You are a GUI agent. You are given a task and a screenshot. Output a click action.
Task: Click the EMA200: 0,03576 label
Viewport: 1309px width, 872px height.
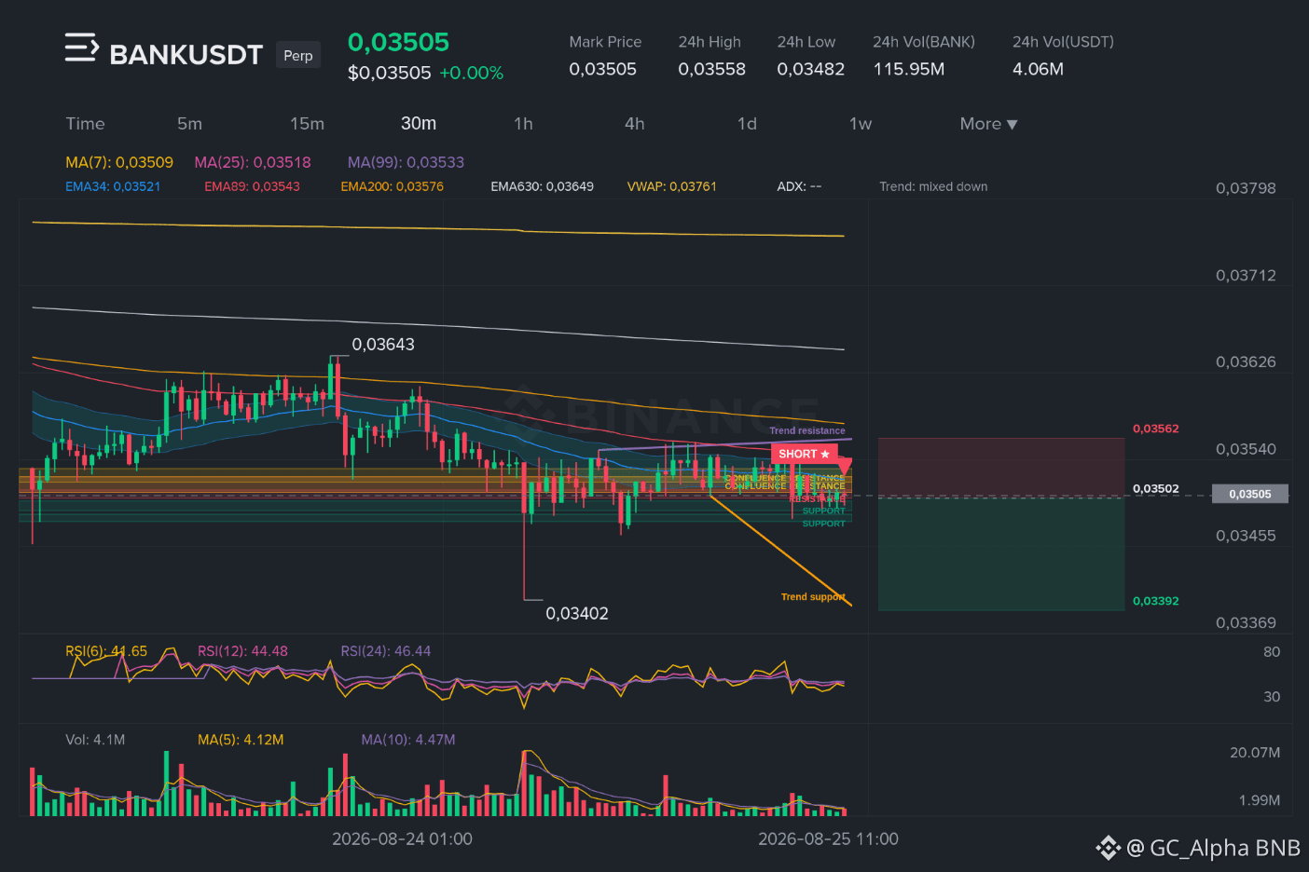click(392, 186)
